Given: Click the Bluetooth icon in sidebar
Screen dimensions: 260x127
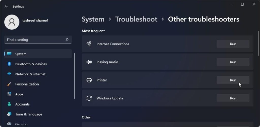Looking at the screenshot, I should (9, 64).
